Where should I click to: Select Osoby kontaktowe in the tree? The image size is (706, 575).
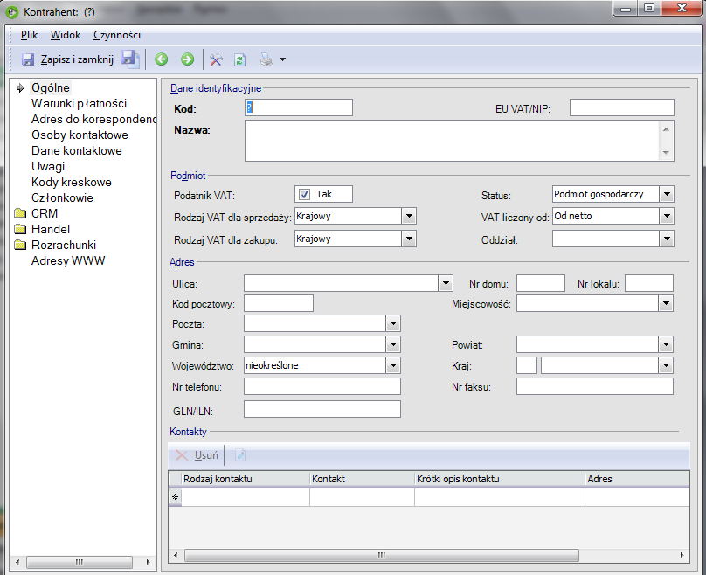coord(80,135)
